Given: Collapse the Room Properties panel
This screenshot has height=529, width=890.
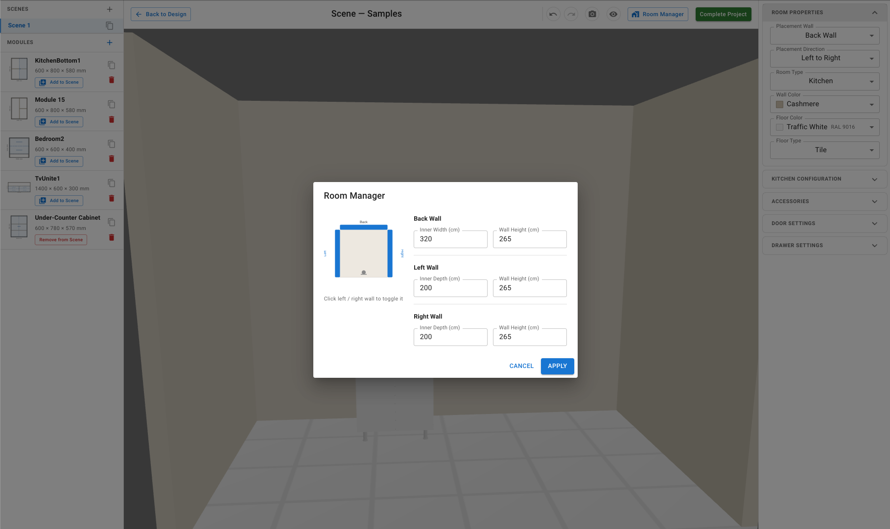Looking at the screenshot, I should [x=875, y=13].
